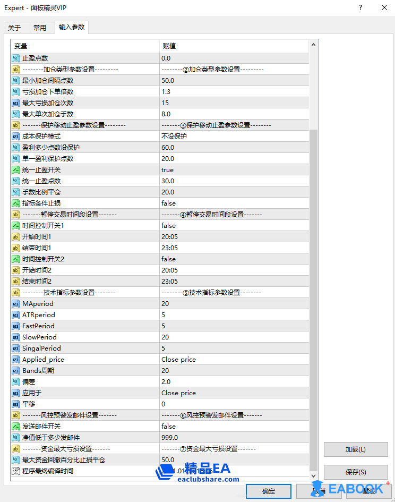Click the string icon beside 开始时间1
The image size is (395, 502).
tap(16, 237)
